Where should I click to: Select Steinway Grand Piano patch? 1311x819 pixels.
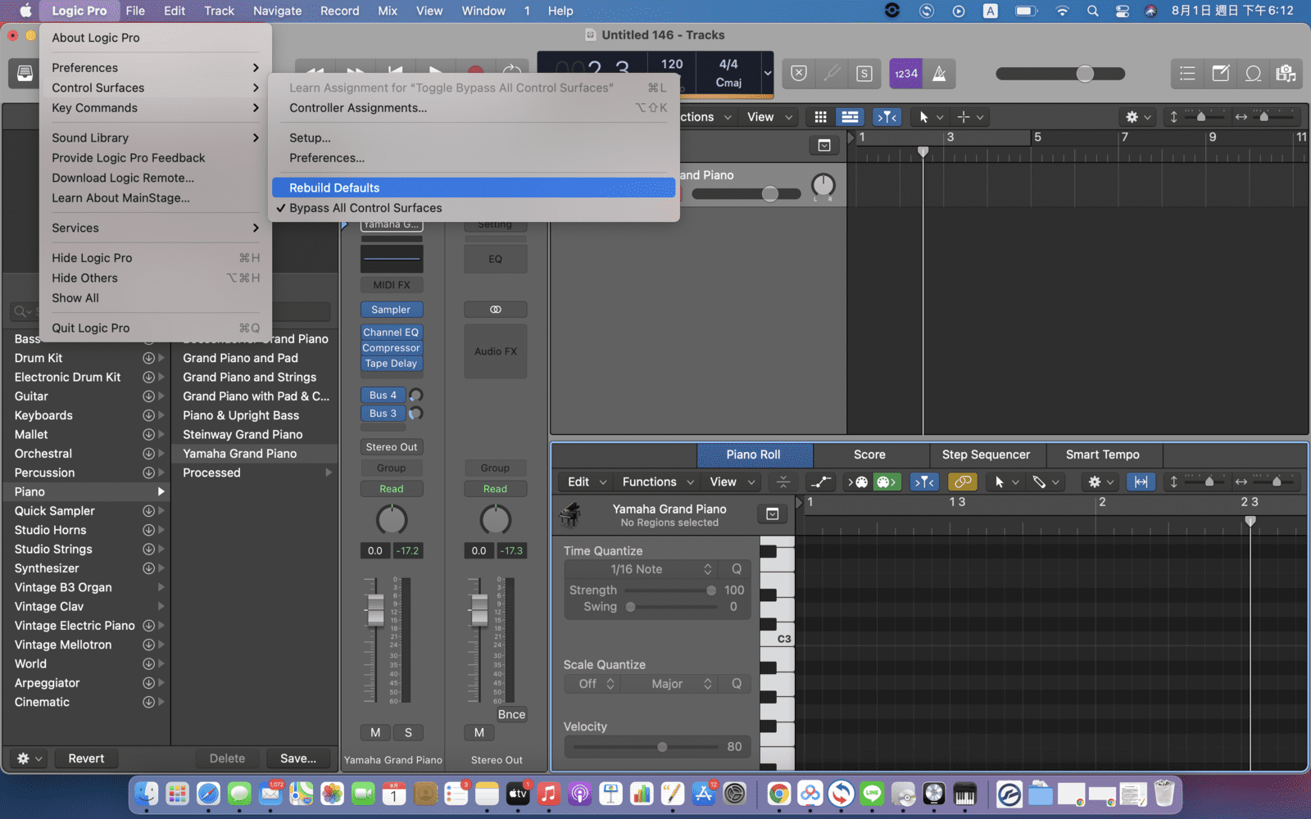[x=243, y=434]
